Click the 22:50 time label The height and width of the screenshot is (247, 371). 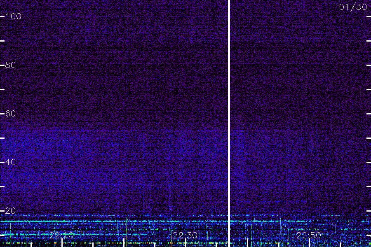[x=309, y=235]
